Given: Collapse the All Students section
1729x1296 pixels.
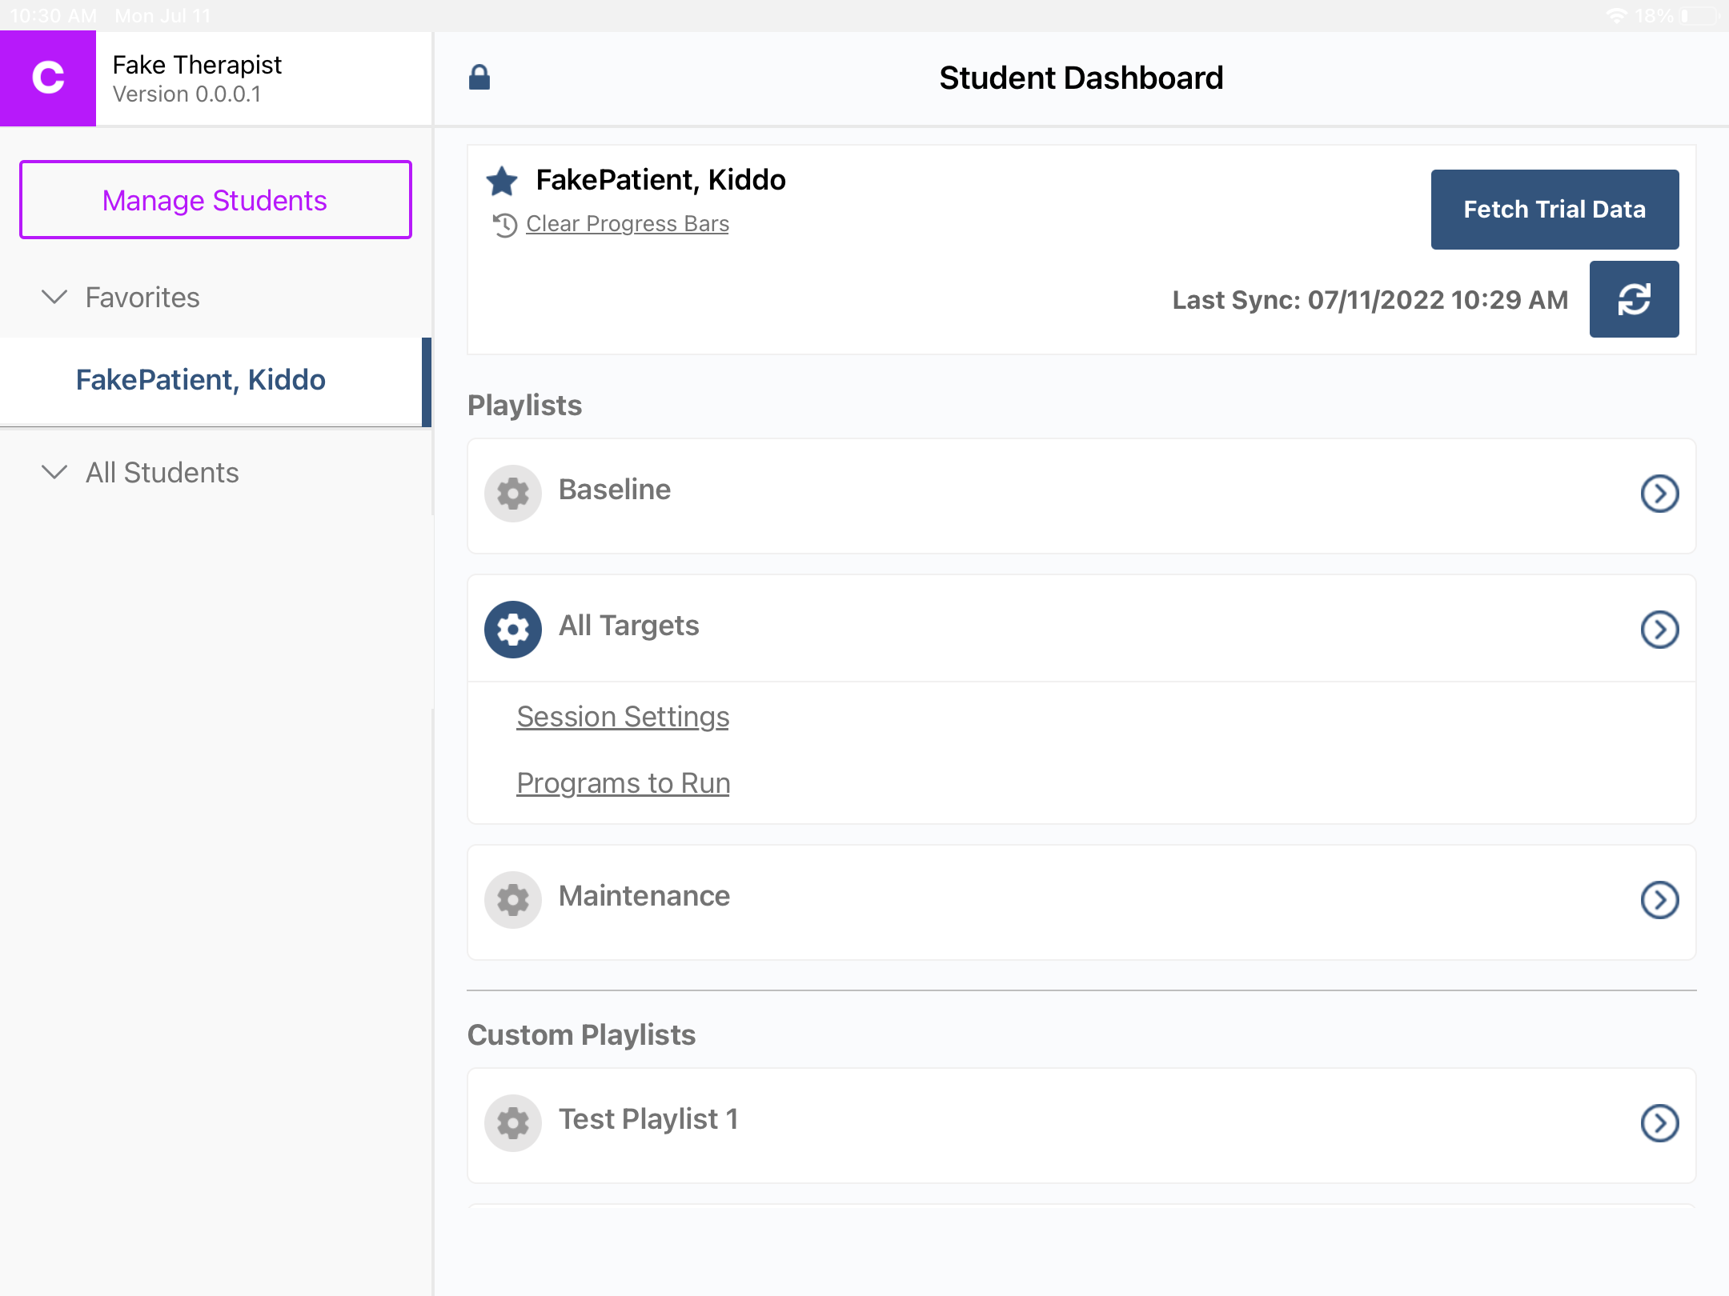Looking at the screenshot, I should [54, 473].
